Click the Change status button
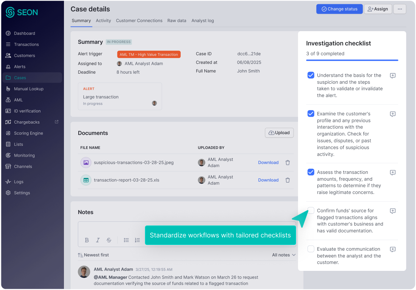The image size is (416, 290). click(x=339, y=9)
